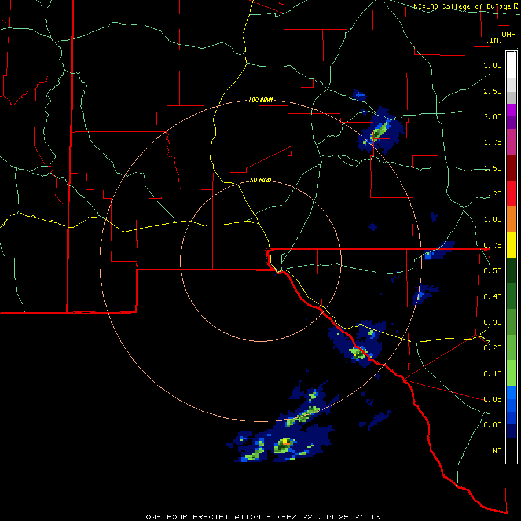Click the 1.50 legend value

point(493,168)
